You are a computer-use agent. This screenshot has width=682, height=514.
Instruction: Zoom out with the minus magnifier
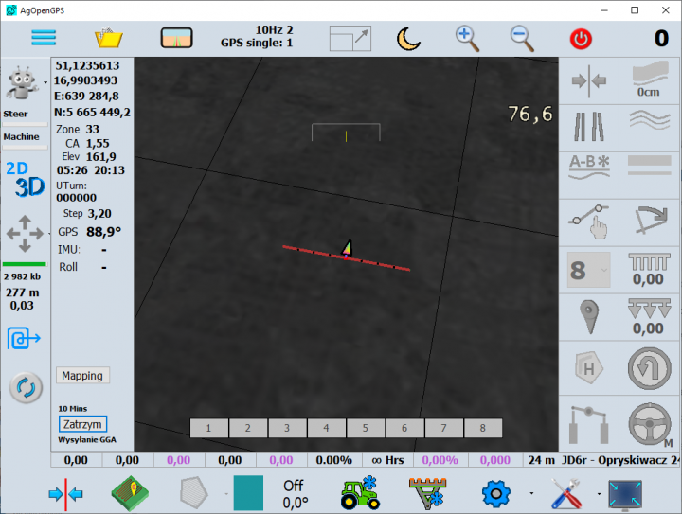coord(521,38)
